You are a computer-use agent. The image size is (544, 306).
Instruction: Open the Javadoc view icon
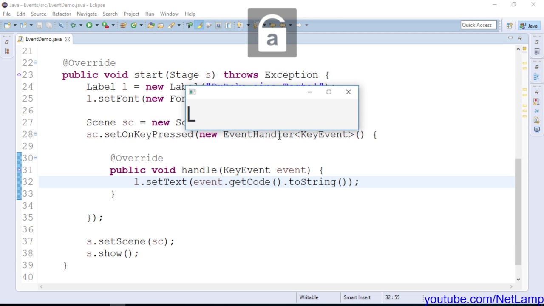537,111
